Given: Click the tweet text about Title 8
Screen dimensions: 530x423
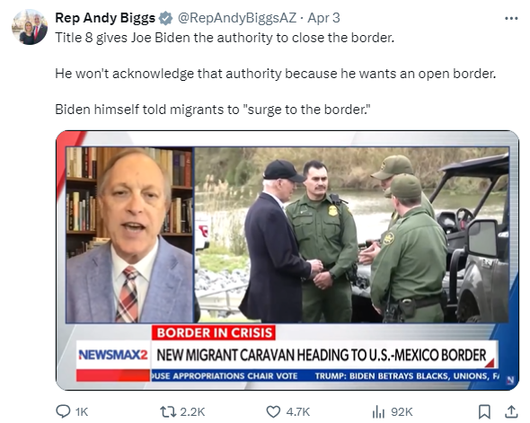Looking at the screenshot, I should tap(225, 38).
